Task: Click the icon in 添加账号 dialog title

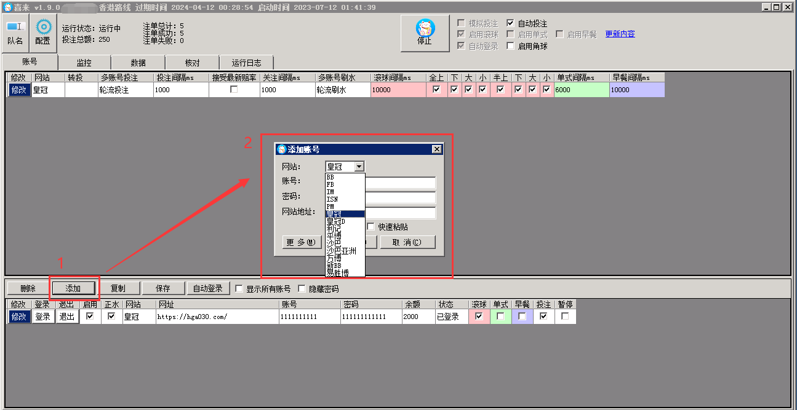Action: coord(281,149)
